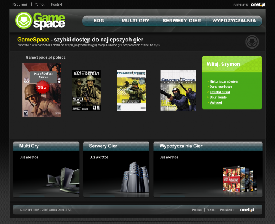Click the Kontakt link in the footer

coord(197,210)
